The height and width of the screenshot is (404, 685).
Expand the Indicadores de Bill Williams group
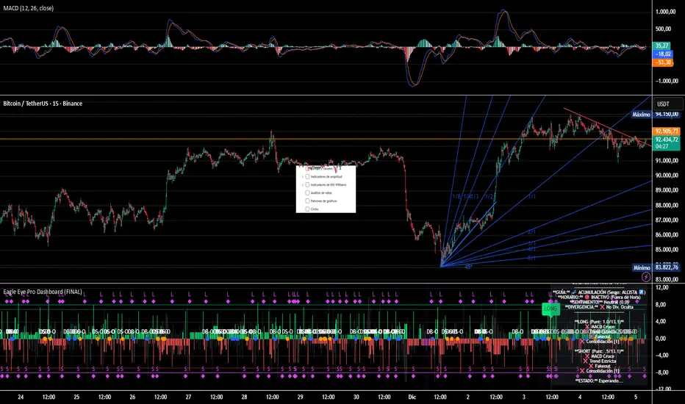[x=302, y=185]
